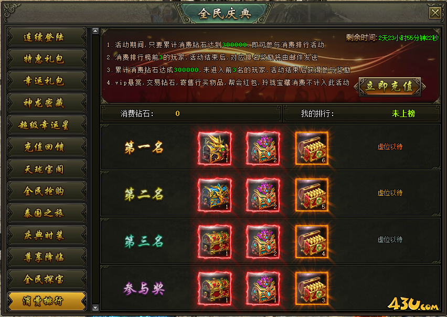Click participation prize red treasure chest

tap(215, 288)
